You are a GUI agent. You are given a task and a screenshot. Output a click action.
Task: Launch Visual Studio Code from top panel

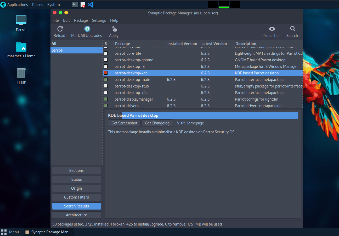[x=91, y=4]
